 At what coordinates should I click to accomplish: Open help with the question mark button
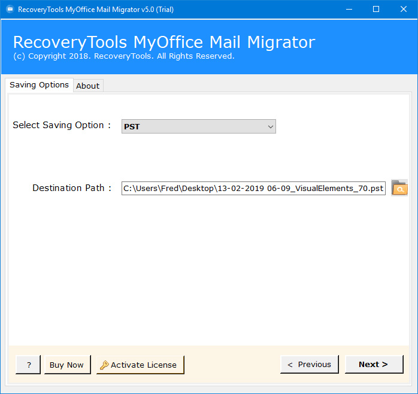28,365
